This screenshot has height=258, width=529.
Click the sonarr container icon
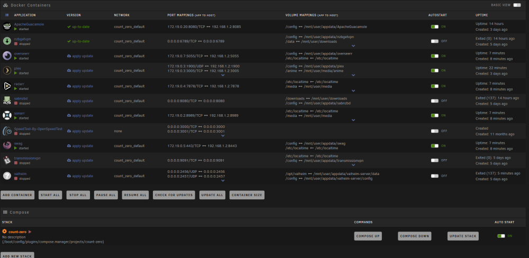point(7,115)
